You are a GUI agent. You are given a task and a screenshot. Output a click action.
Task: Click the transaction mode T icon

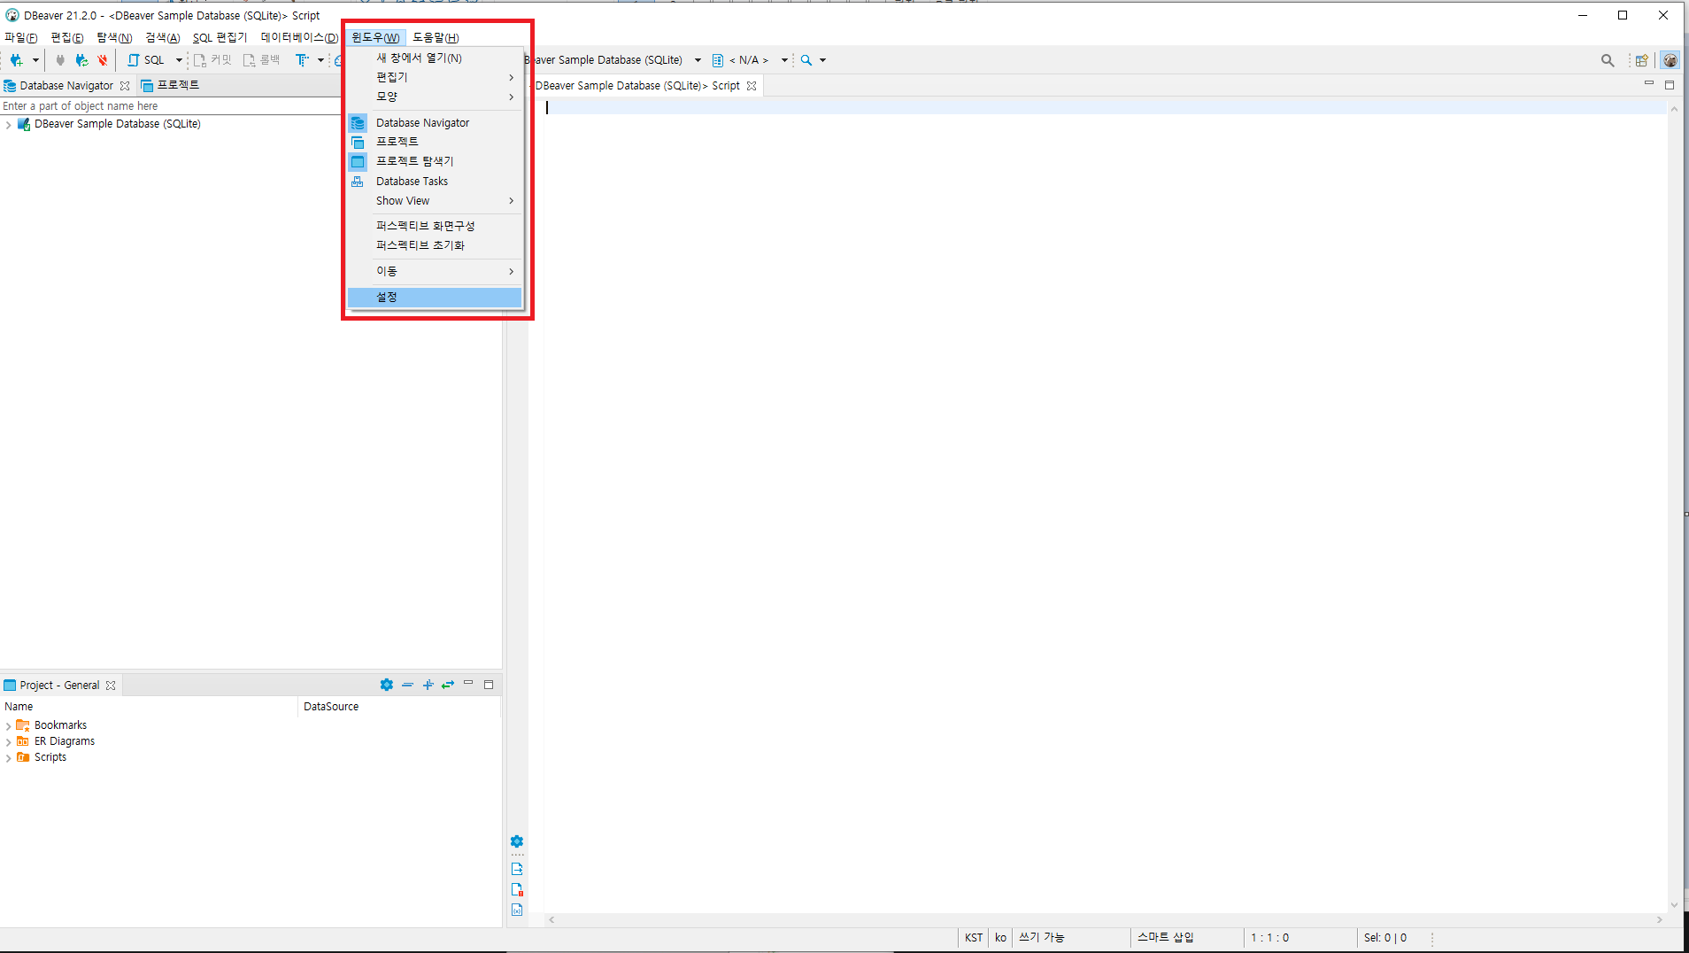point(303,60)
